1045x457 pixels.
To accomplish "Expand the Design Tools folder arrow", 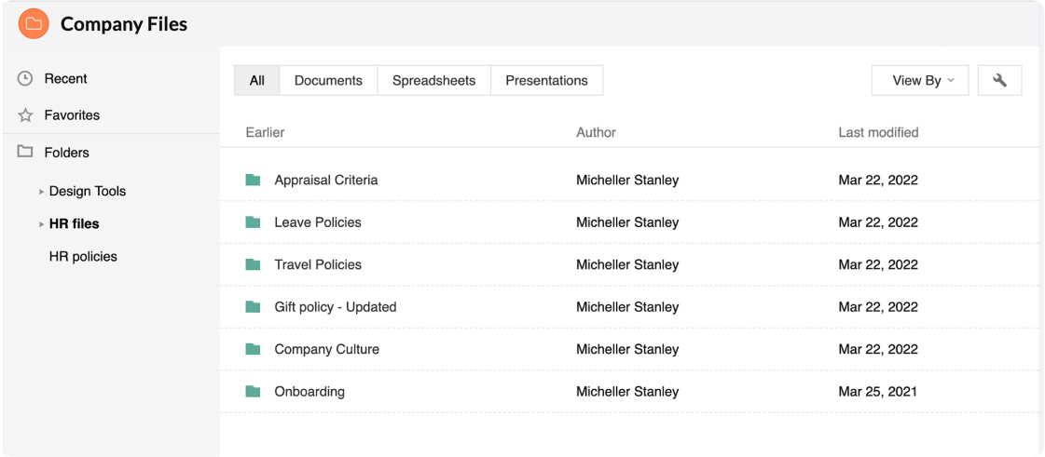I will (x=41, y=192).
